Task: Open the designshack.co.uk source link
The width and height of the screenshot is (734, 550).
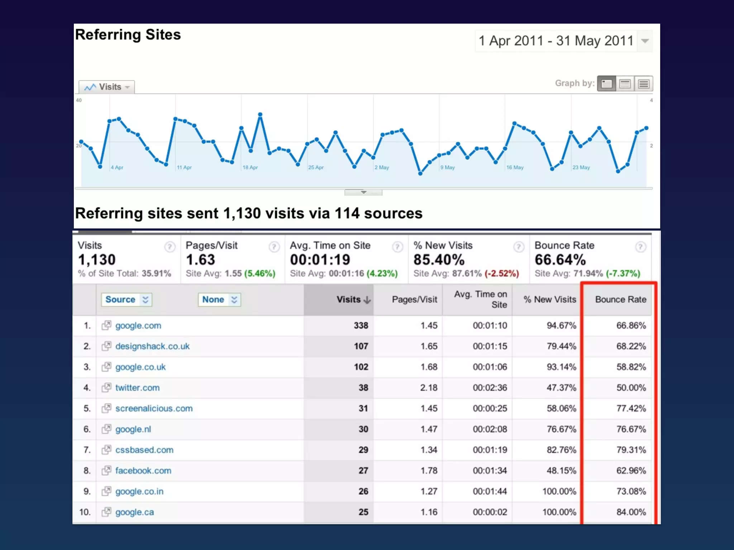Action: pos(152,346)
